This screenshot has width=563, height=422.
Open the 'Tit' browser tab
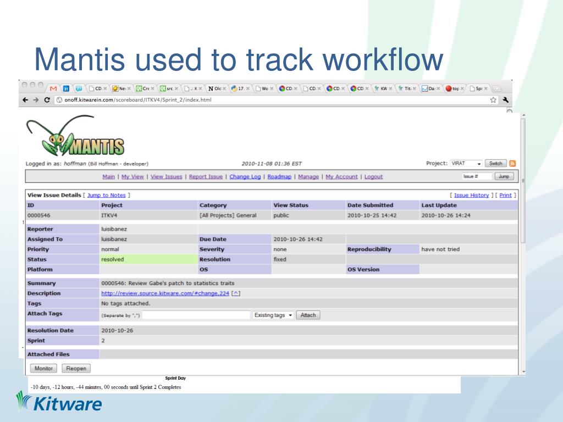[407, 88]
